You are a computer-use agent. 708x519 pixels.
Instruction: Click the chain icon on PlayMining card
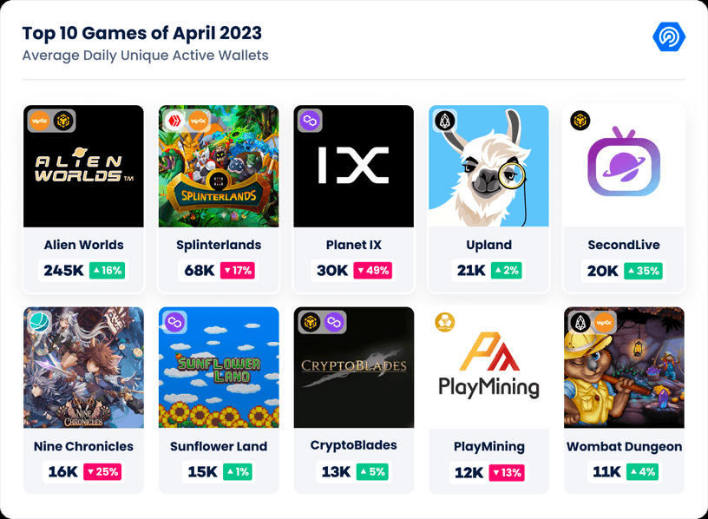tap(445, 322)
